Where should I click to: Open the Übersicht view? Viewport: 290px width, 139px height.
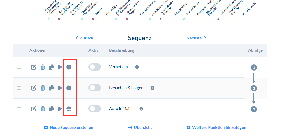point(140,128)
